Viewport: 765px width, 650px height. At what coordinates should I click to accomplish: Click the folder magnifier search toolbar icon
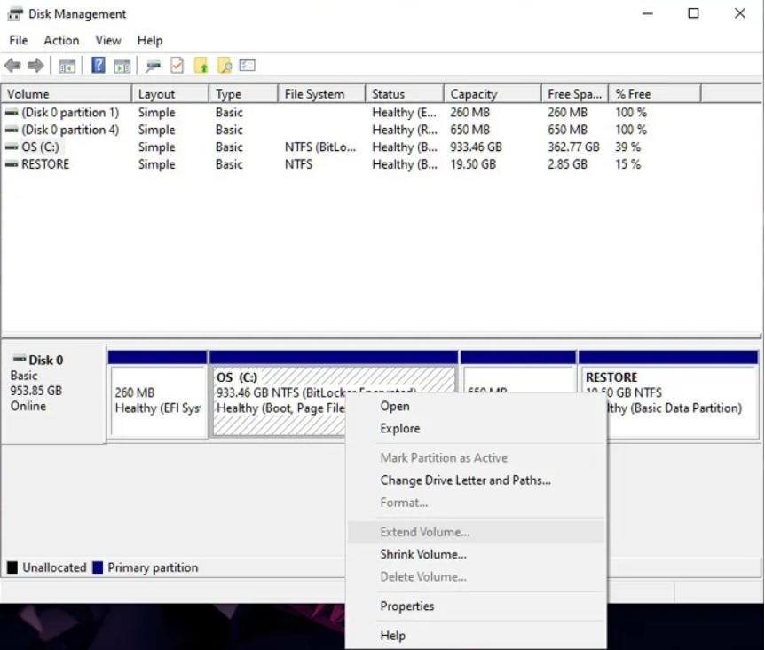click(225, 66)
